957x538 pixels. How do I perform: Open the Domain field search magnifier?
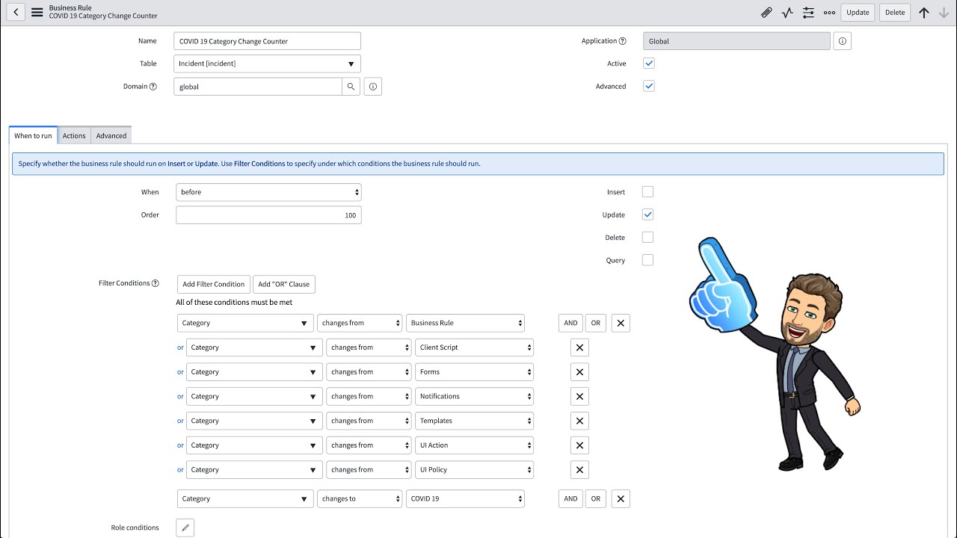tap(351, 86)
